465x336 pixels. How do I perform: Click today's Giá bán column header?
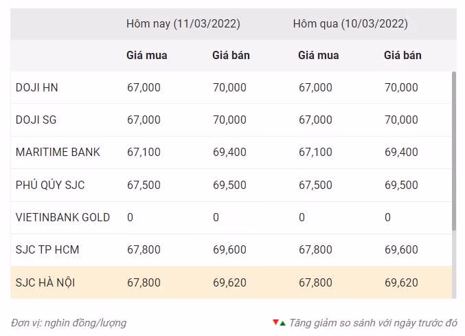[x=231, y=56]
